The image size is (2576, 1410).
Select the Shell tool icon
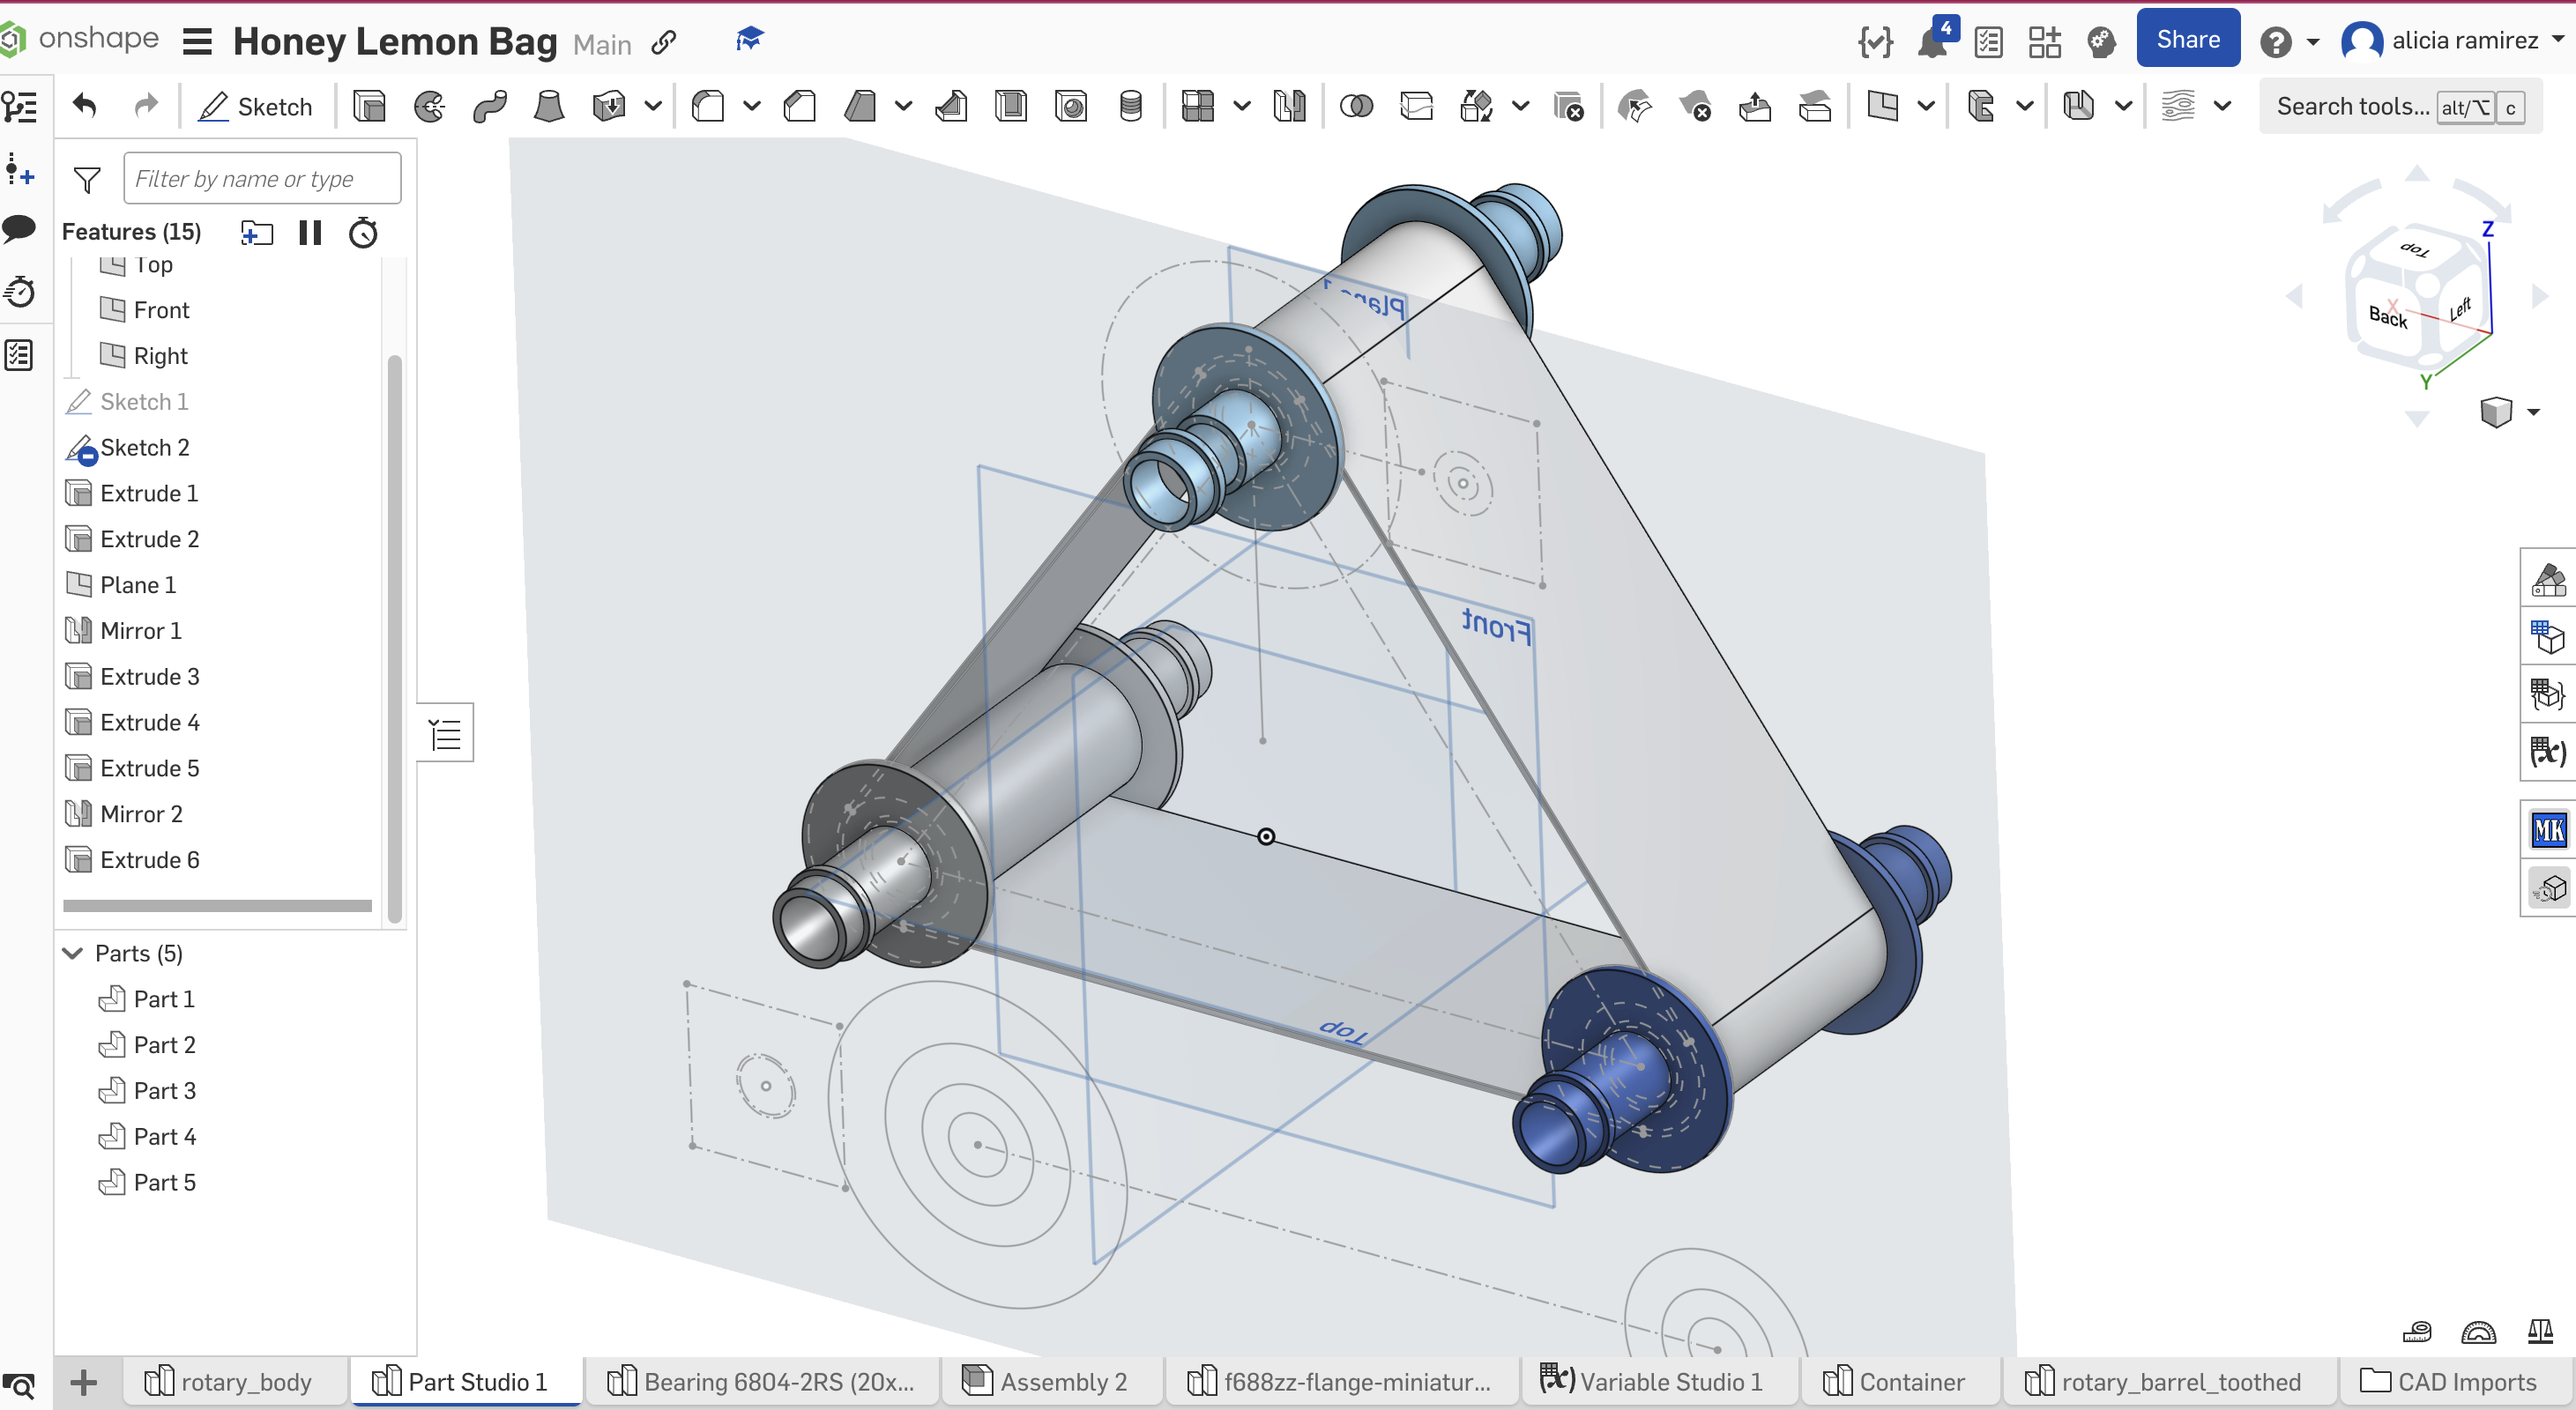pos(1011,106)
